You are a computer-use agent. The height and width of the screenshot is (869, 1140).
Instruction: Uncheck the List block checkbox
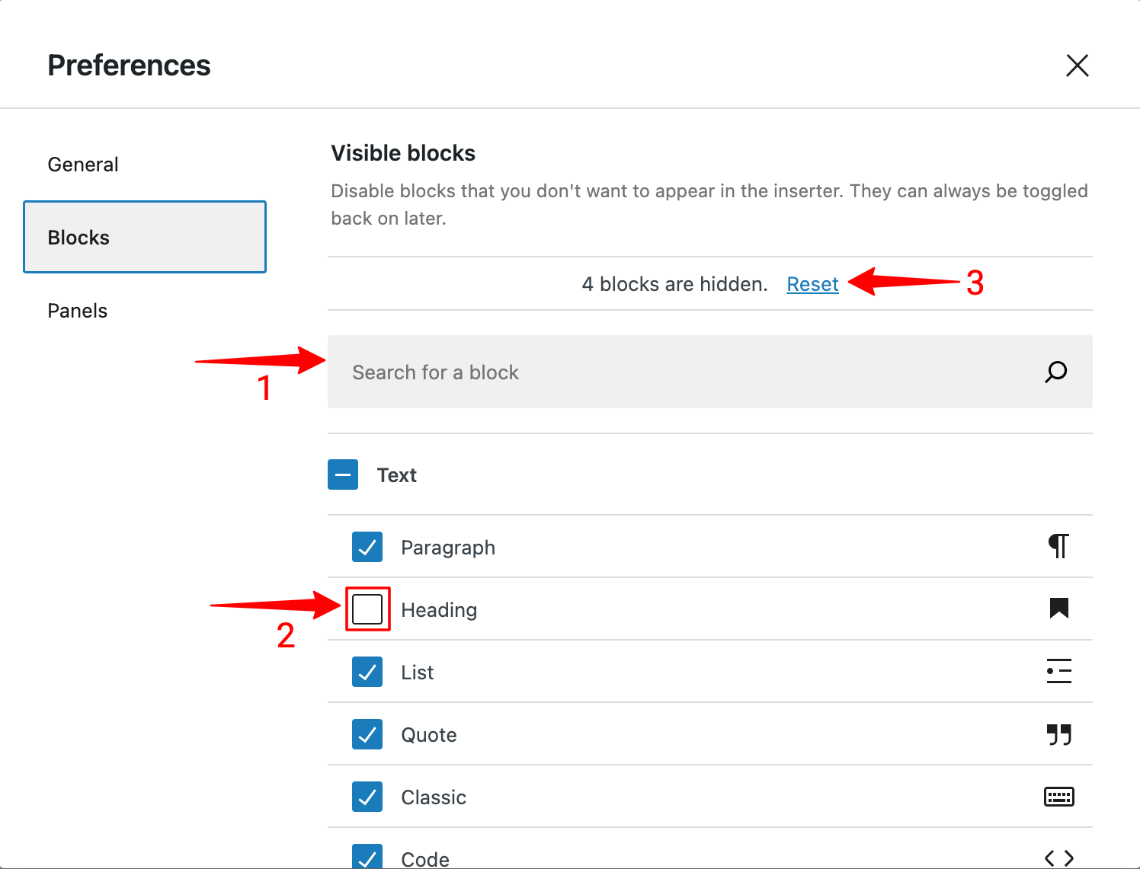[x=367, y=672]
